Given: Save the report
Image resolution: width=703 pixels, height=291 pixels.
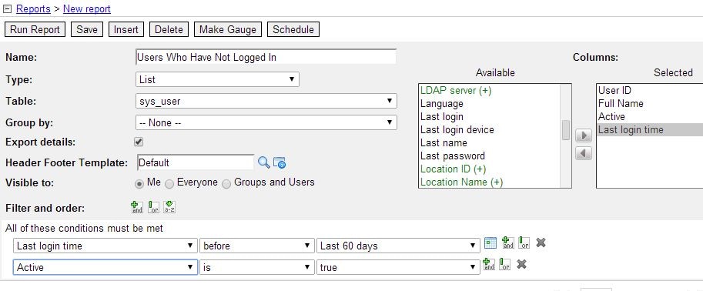Looking at the screenshot, I should point(86,29).
